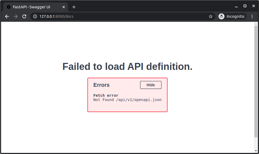This screenshot has width=259, height=154.
Task: View site information icon in address bar
Action: 35,16
